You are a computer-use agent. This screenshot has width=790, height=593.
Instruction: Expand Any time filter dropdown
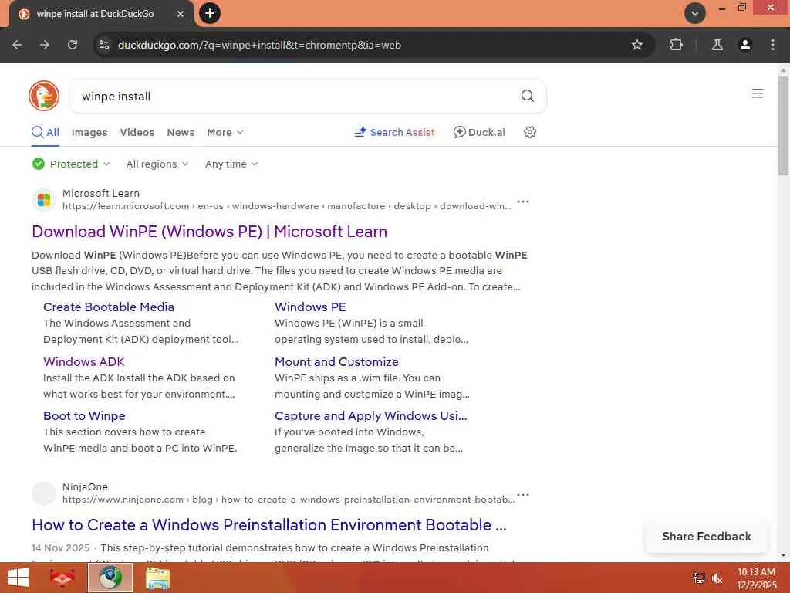coord(231,164)
